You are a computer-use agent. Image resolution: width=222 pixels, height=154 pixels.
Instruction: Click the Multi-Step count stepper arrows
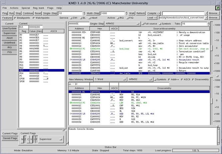pos(126,13)
